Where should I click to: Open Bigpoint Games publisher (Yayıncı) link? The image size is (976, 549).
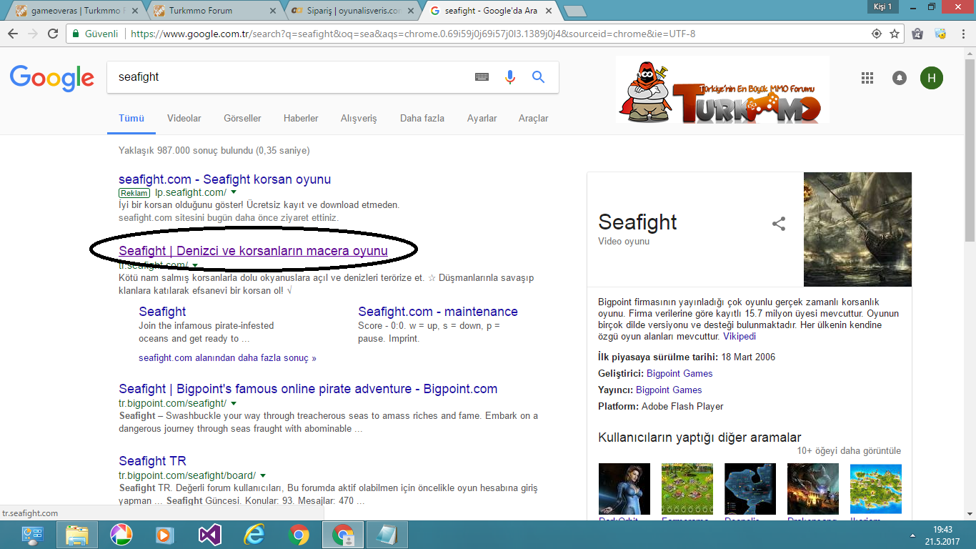click(x=669, y=390)
